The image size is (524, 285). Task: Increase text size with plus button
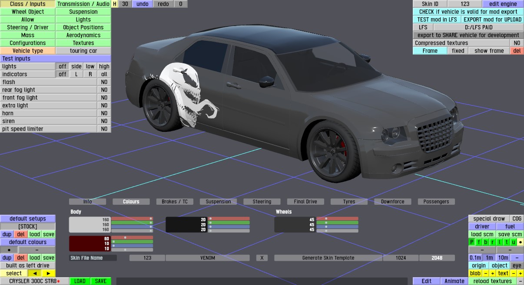521,273
